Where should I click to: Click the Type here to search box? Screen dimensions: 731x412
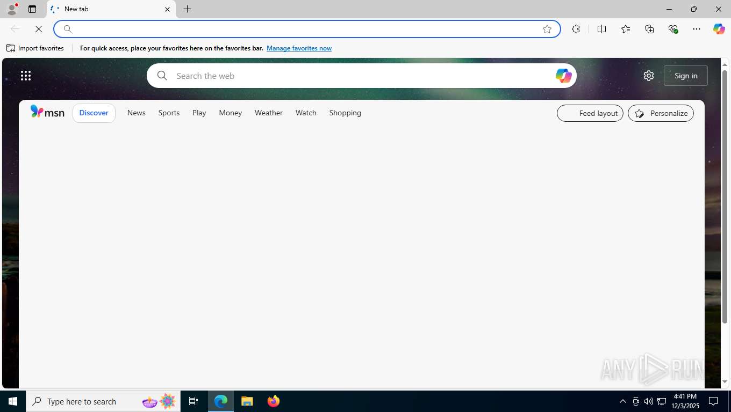click(103, 401)
